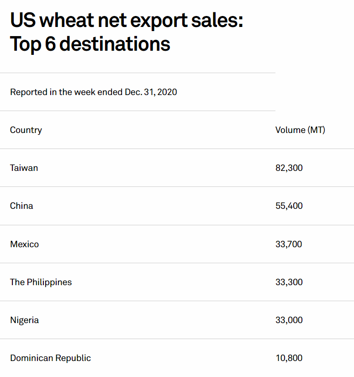Viewport: 354px width, 377px height.
Task: Select the Taiwan country cell
Action: click(x=24, y=168)
